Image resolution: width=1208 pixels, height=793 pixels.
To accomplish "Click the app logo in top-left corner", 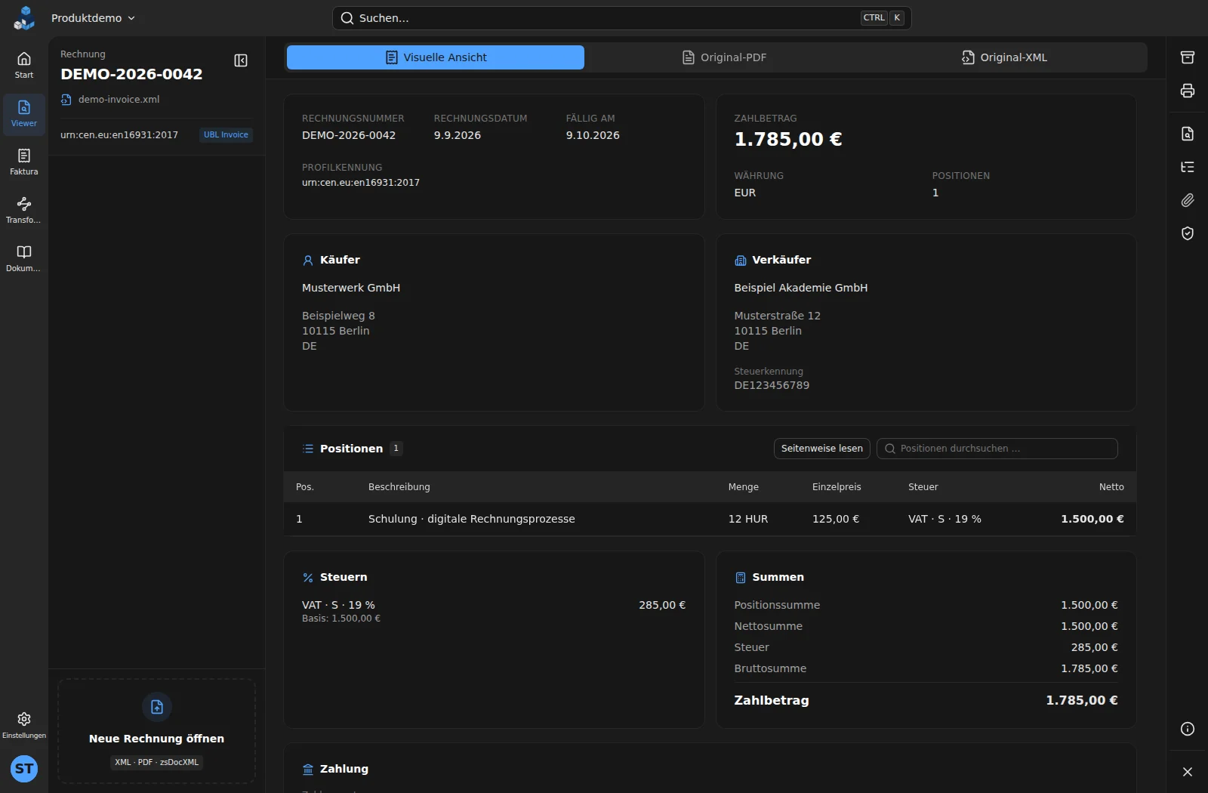I will click(x=25, y=18).
